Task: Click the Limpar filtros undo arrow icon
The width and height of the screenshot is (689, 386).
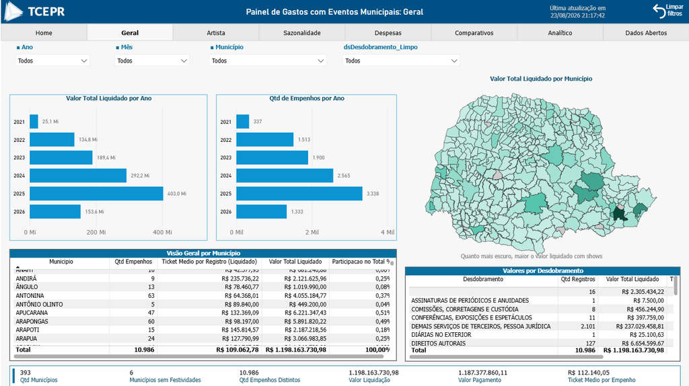Action: 659,11
